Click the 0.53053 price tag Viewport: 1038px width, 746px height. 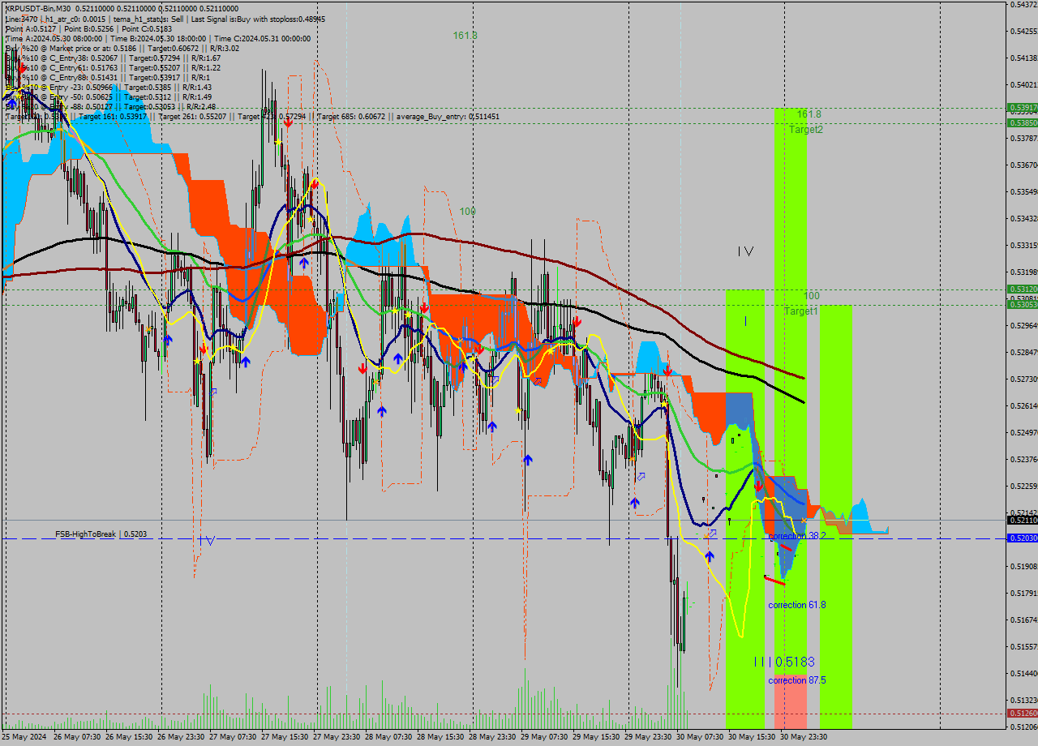click(x=1022, y=304)
